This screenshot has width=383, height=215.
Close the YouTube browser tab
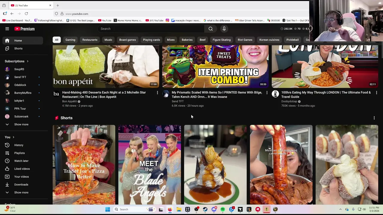50,5
